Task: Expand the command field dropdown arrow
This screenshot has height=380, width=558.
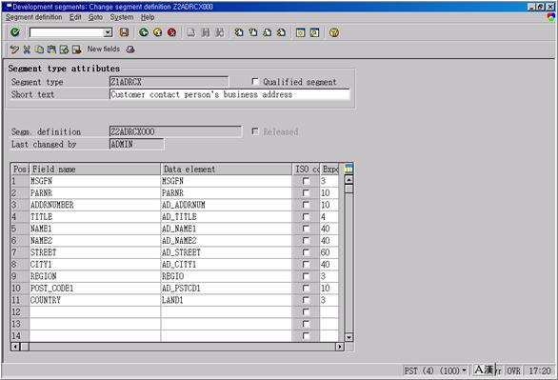Action: click(x=108, y=32)
